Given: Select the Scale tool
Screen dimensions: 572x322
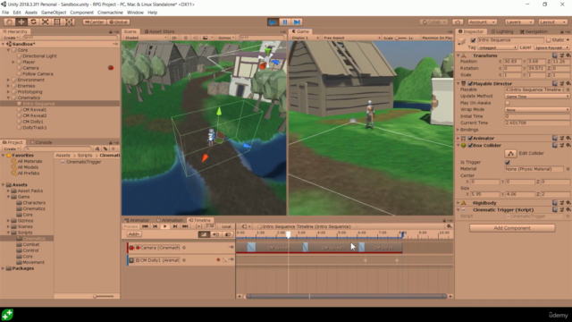Looking at the screenshot, I should 46,21.
